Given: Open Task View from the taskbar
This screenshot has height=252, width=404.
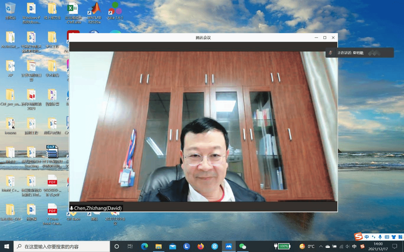Looking at the screenshot, I should [130, 246].
